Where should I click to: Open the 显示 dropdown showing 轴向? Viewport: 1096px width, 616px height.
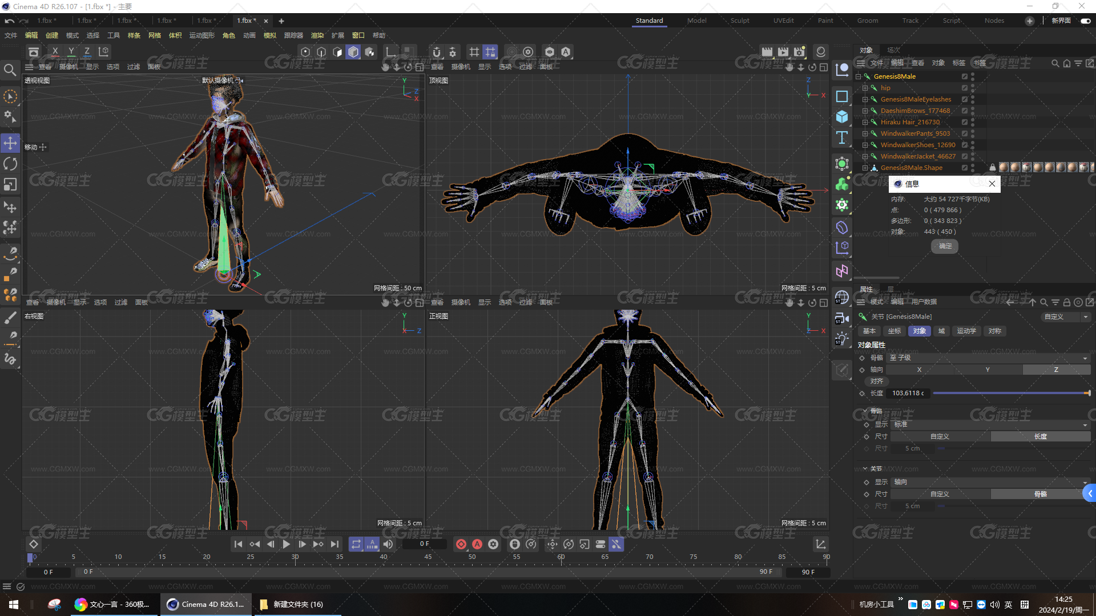click(990, 482)
